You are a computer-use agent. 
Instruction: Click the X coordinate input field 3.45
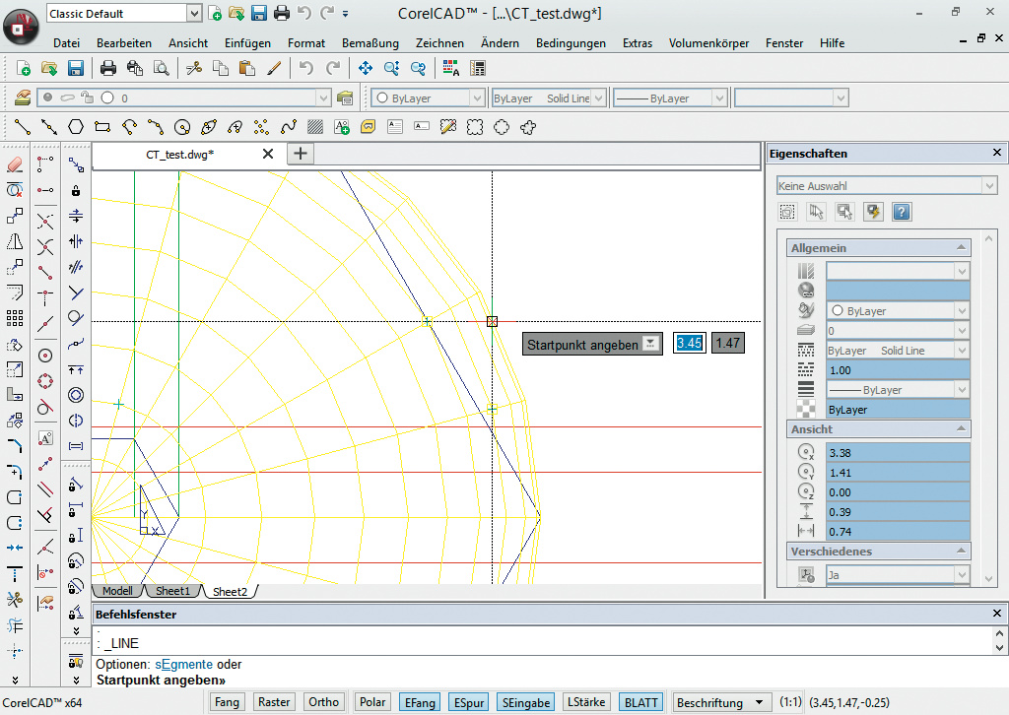pyautogui.click(x=689, y=343)
